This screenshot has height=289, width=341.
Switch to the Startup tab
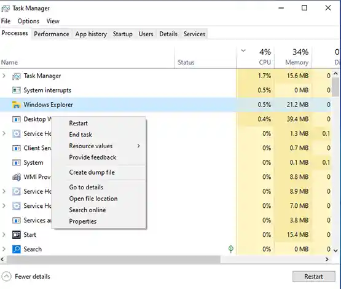coord(123,34)
